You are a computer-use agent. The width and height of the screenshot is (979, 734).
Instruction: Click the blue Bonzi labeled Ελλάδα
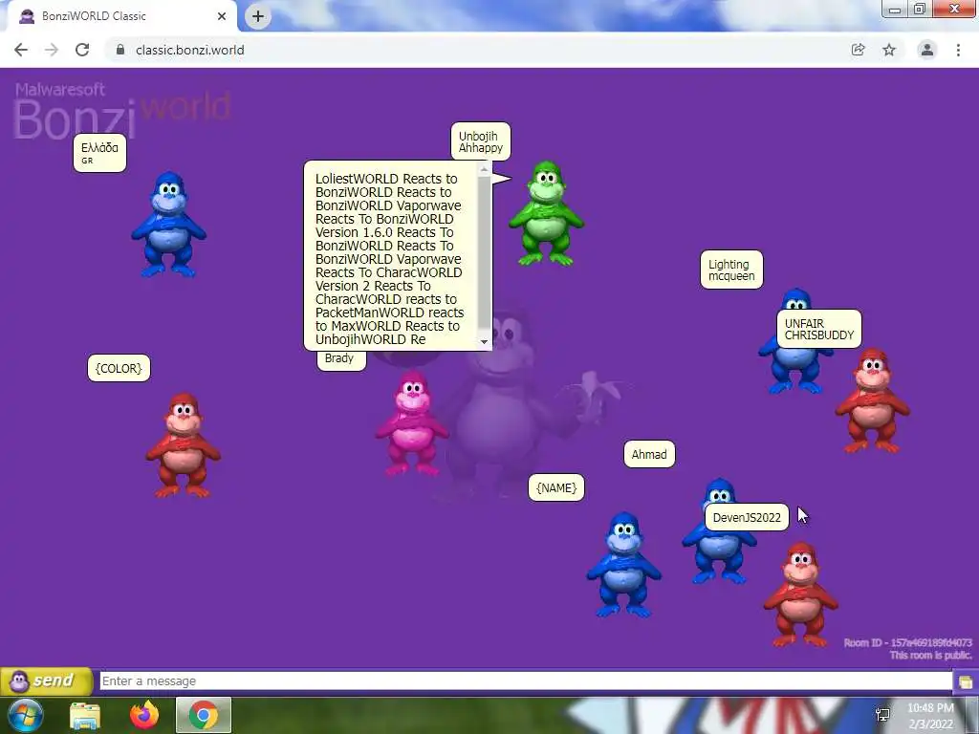coord(168,225)
